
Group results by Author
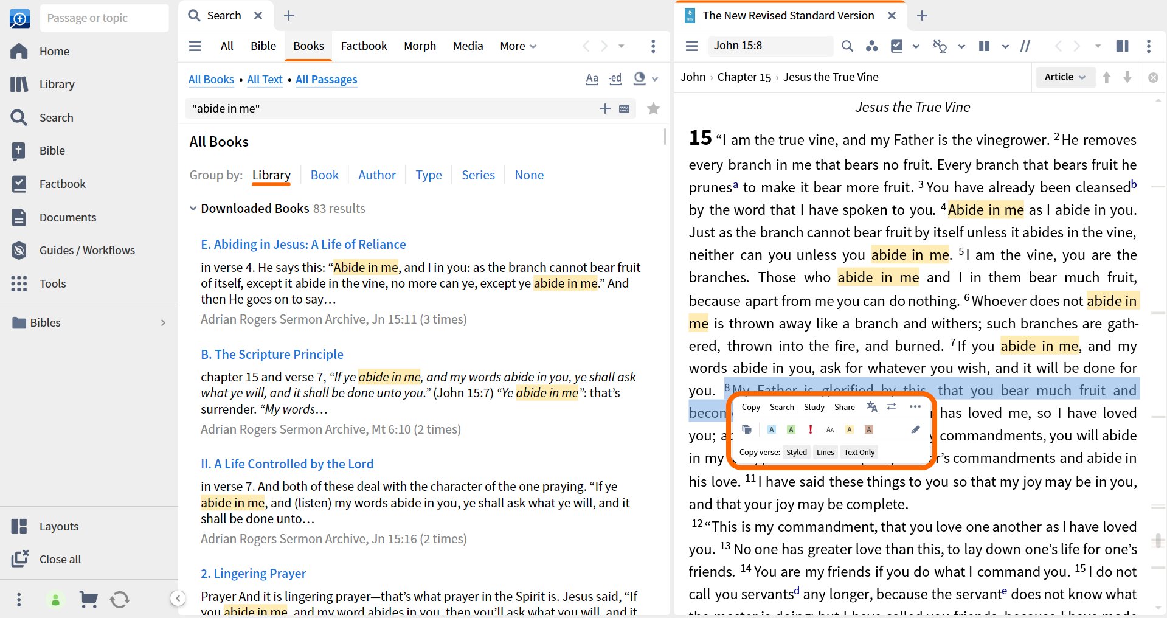coord(377,175)
